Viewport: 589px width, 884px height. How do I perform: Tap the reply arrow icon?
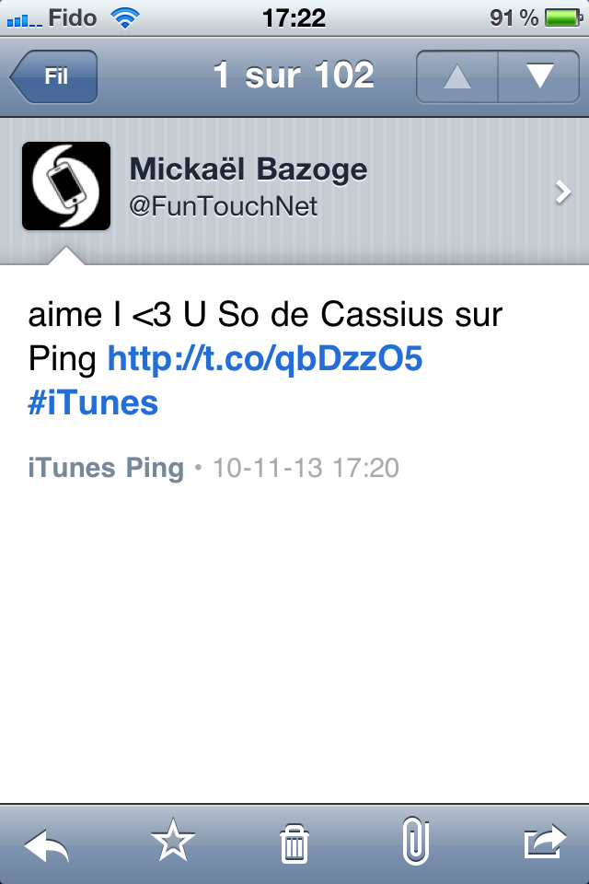click(46, 844)
